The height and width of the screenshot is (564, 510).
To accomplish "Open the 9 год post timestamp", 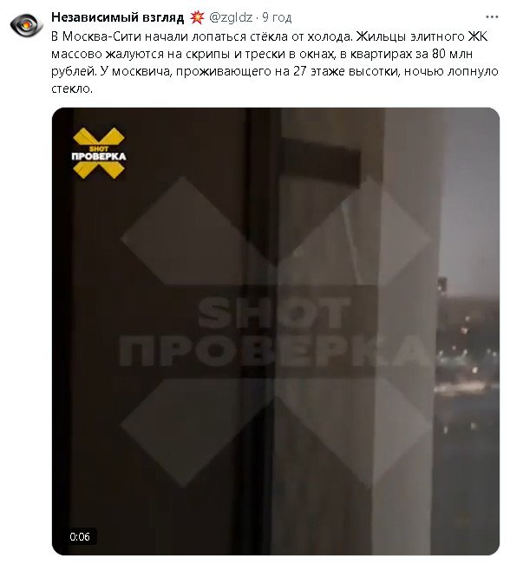I will pos(277,17).
